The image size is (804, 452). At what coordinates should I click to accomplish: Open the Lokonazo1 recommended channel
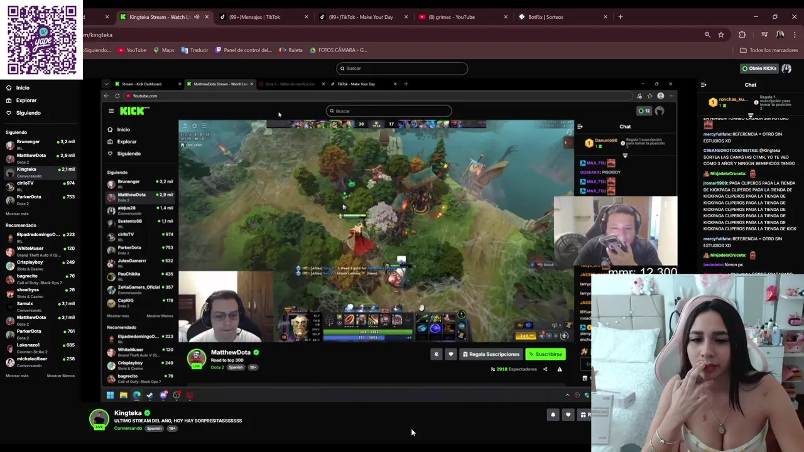tap(40, 348)
